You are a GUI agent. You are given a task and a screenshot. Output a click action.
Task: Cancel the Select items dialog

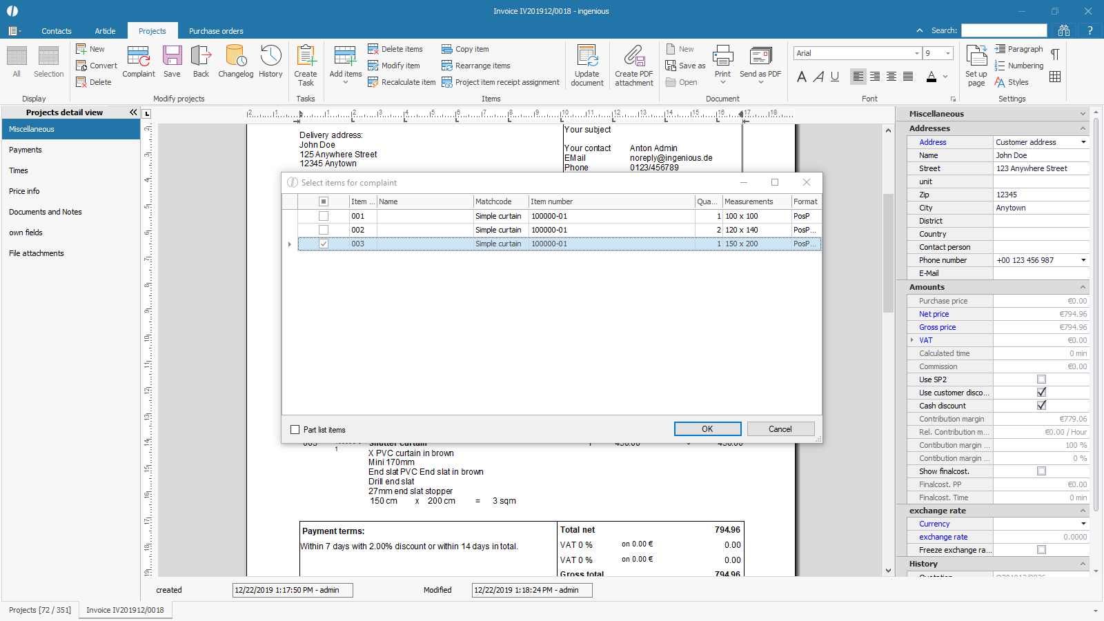(x=780, y=429)
